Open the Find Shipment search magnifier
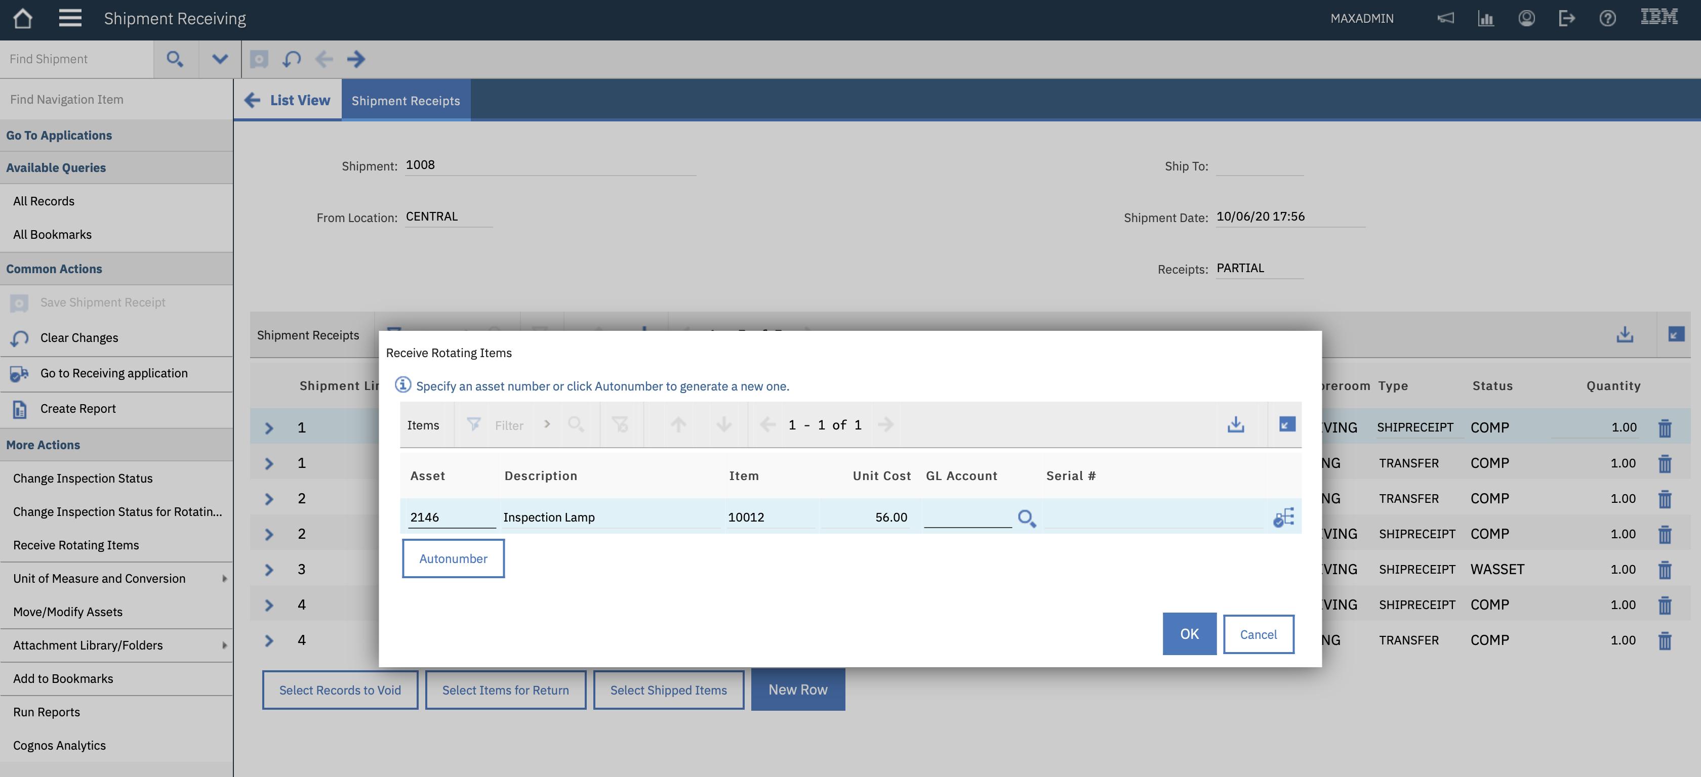 (x=175, y=59)
